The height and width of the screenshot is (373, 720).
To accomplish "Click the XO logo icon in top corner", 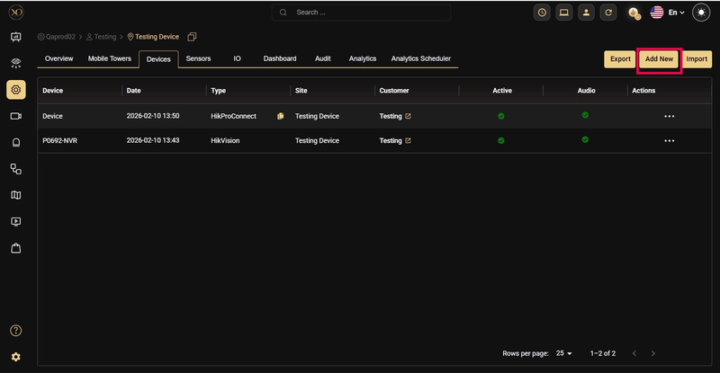I will click(x=16, y=13).
